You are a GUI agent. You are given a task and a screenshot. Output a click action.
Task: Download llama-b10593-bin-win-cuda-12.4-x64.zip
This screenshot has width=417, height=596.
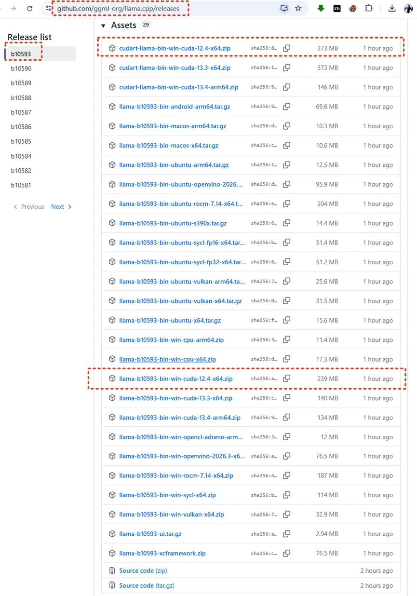(x=175, y=379)
